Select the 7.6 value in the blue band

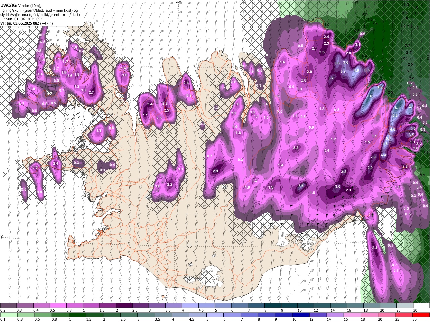[x=369, y=96]
